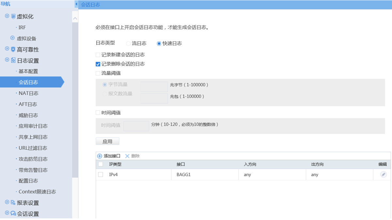Tick the IPv4 BAGG1 row checkbox
392x220 pixels.
(101, 175)
